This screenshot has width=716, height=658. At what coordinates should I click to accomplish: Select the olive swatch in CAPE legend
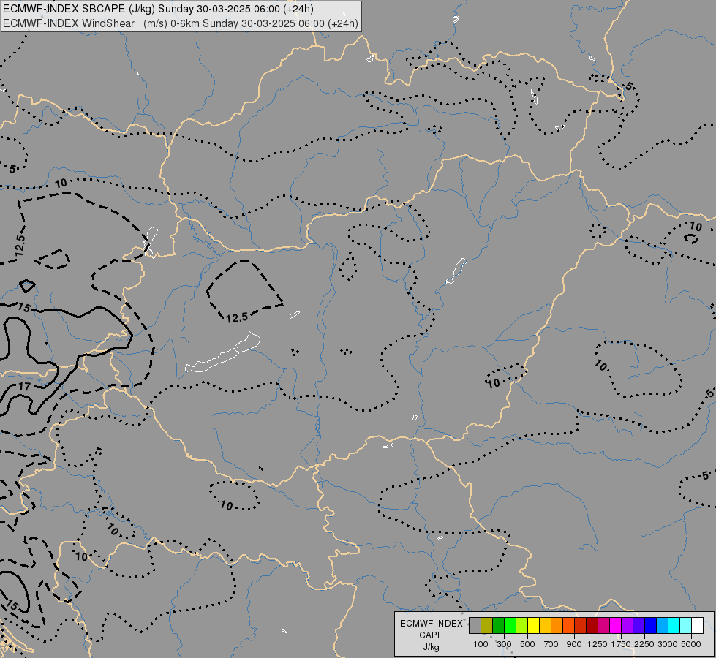(x=487, y=626)
